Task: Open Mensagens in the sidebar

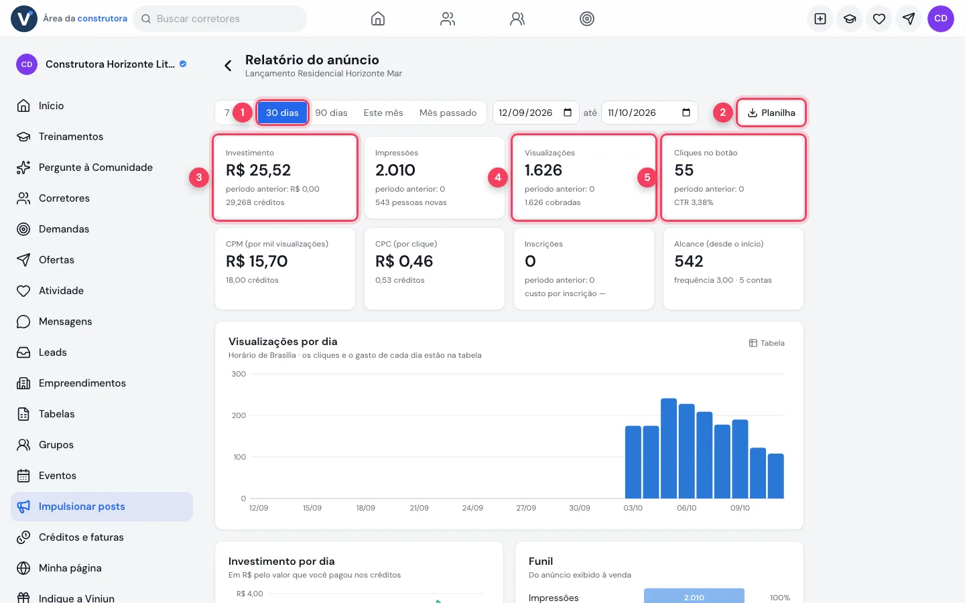Action: (102, 322)
